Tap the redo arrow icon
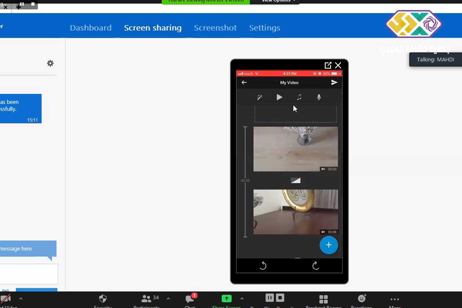Viewport: 462px width, 308px height. click(x=316, y=266)
